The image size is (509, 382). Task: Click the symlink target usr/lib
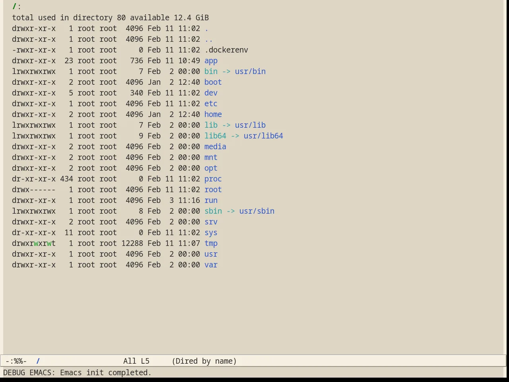coord(250,125)
